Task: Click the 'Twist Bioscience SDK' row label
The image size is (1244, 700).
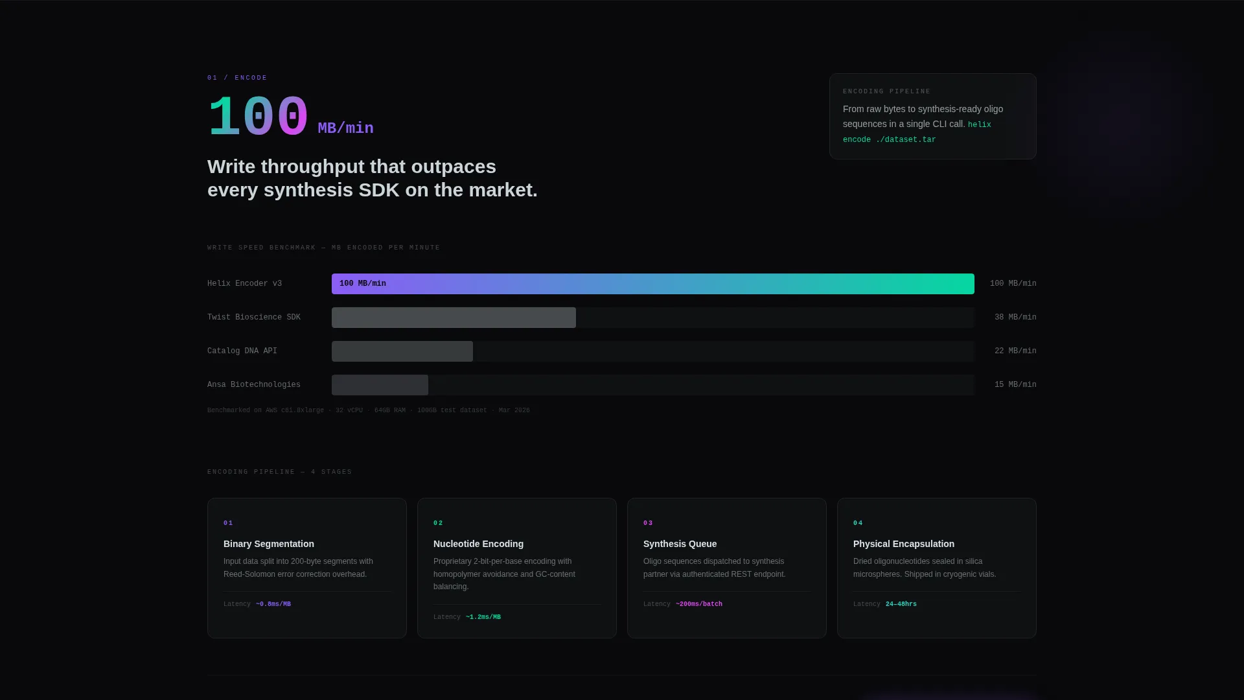Action: [x=254, y=318]
